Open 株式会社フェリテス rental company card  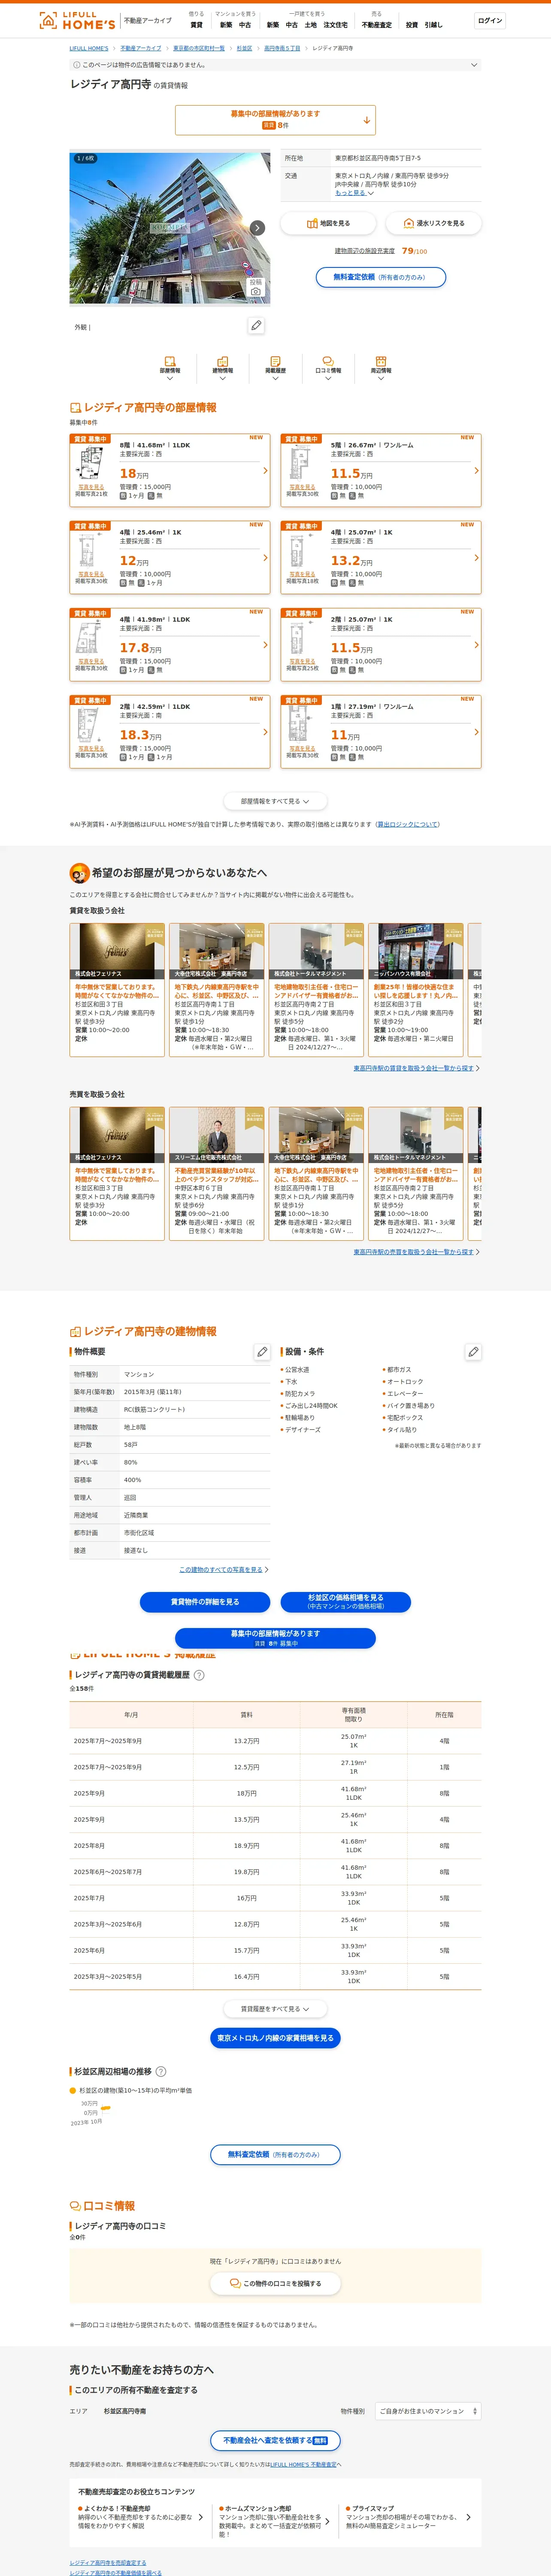(117, 989)
